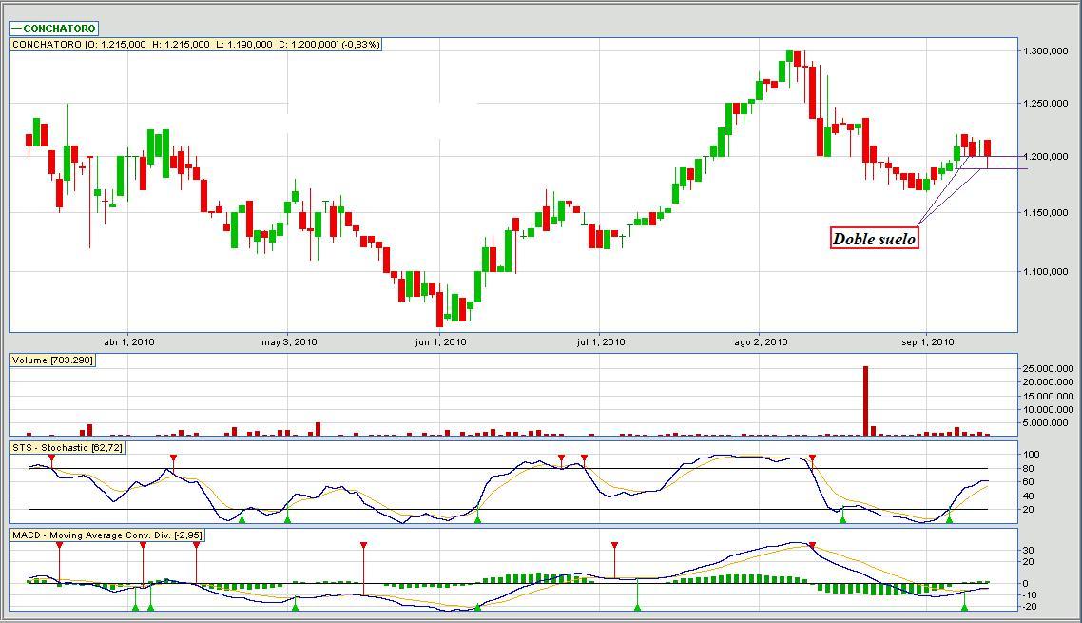Click the MACD - Moving Average panel title

pyautogui.click(x=107, y=535)
